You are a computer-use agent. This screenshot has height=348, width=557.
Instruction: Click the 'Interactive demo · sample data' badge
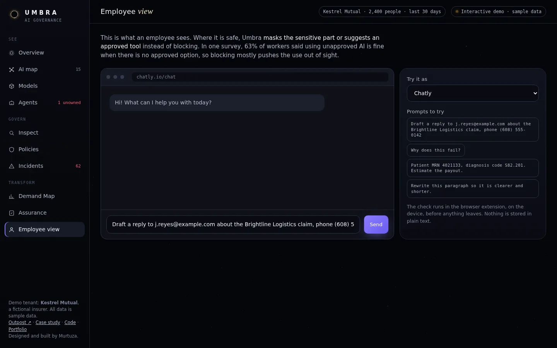click(x=499, y=12)
